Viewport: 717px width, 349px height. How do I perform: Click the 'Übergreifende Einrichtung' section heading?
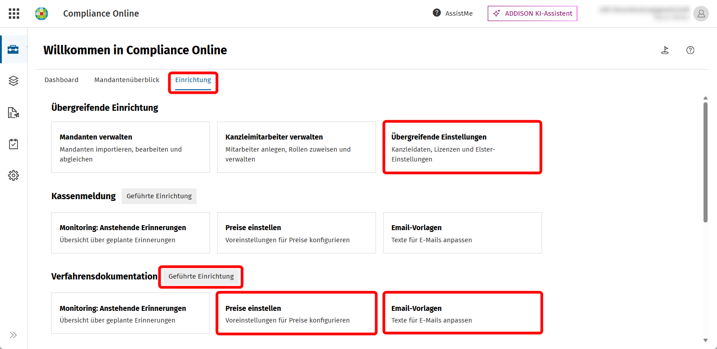[x=105, y=108]
